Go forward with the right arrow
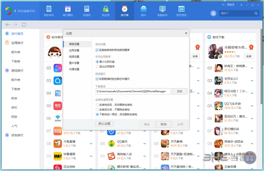 (15, 25)
